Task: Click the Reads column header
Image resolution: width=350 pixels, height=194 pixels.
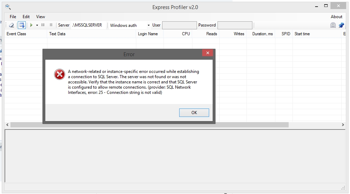Action: [206, 34]
